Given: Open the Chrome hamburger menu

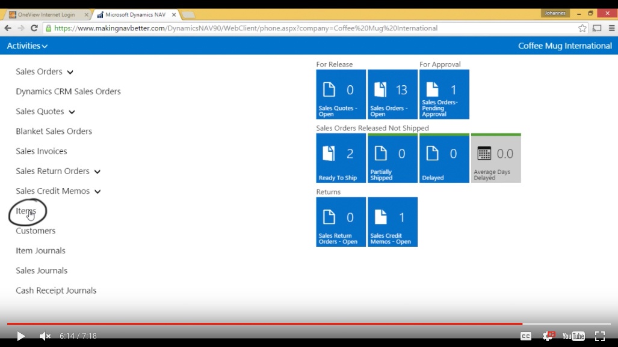Looking at the screenshot, I should tap(612, 28).
